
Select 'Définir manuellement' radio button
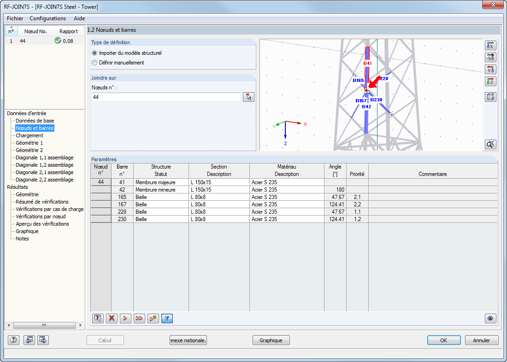click(x=95, y=63)
